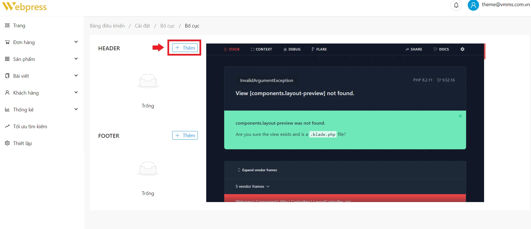Click Expand vendor frames
Viewport: 531px width, 229px height.
click(x=257, y=170)
